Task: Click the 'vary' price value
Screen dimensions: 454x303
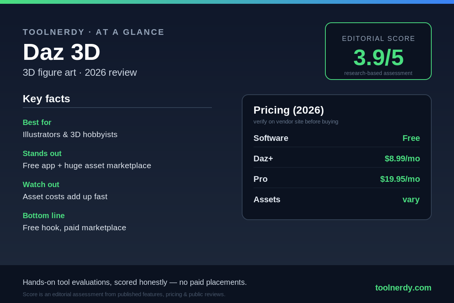Action: 411,200
